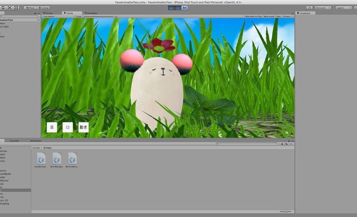Screen dimensions: 357x217
Task: Select the FaceAnimation C# script
Action: (41, 160)
